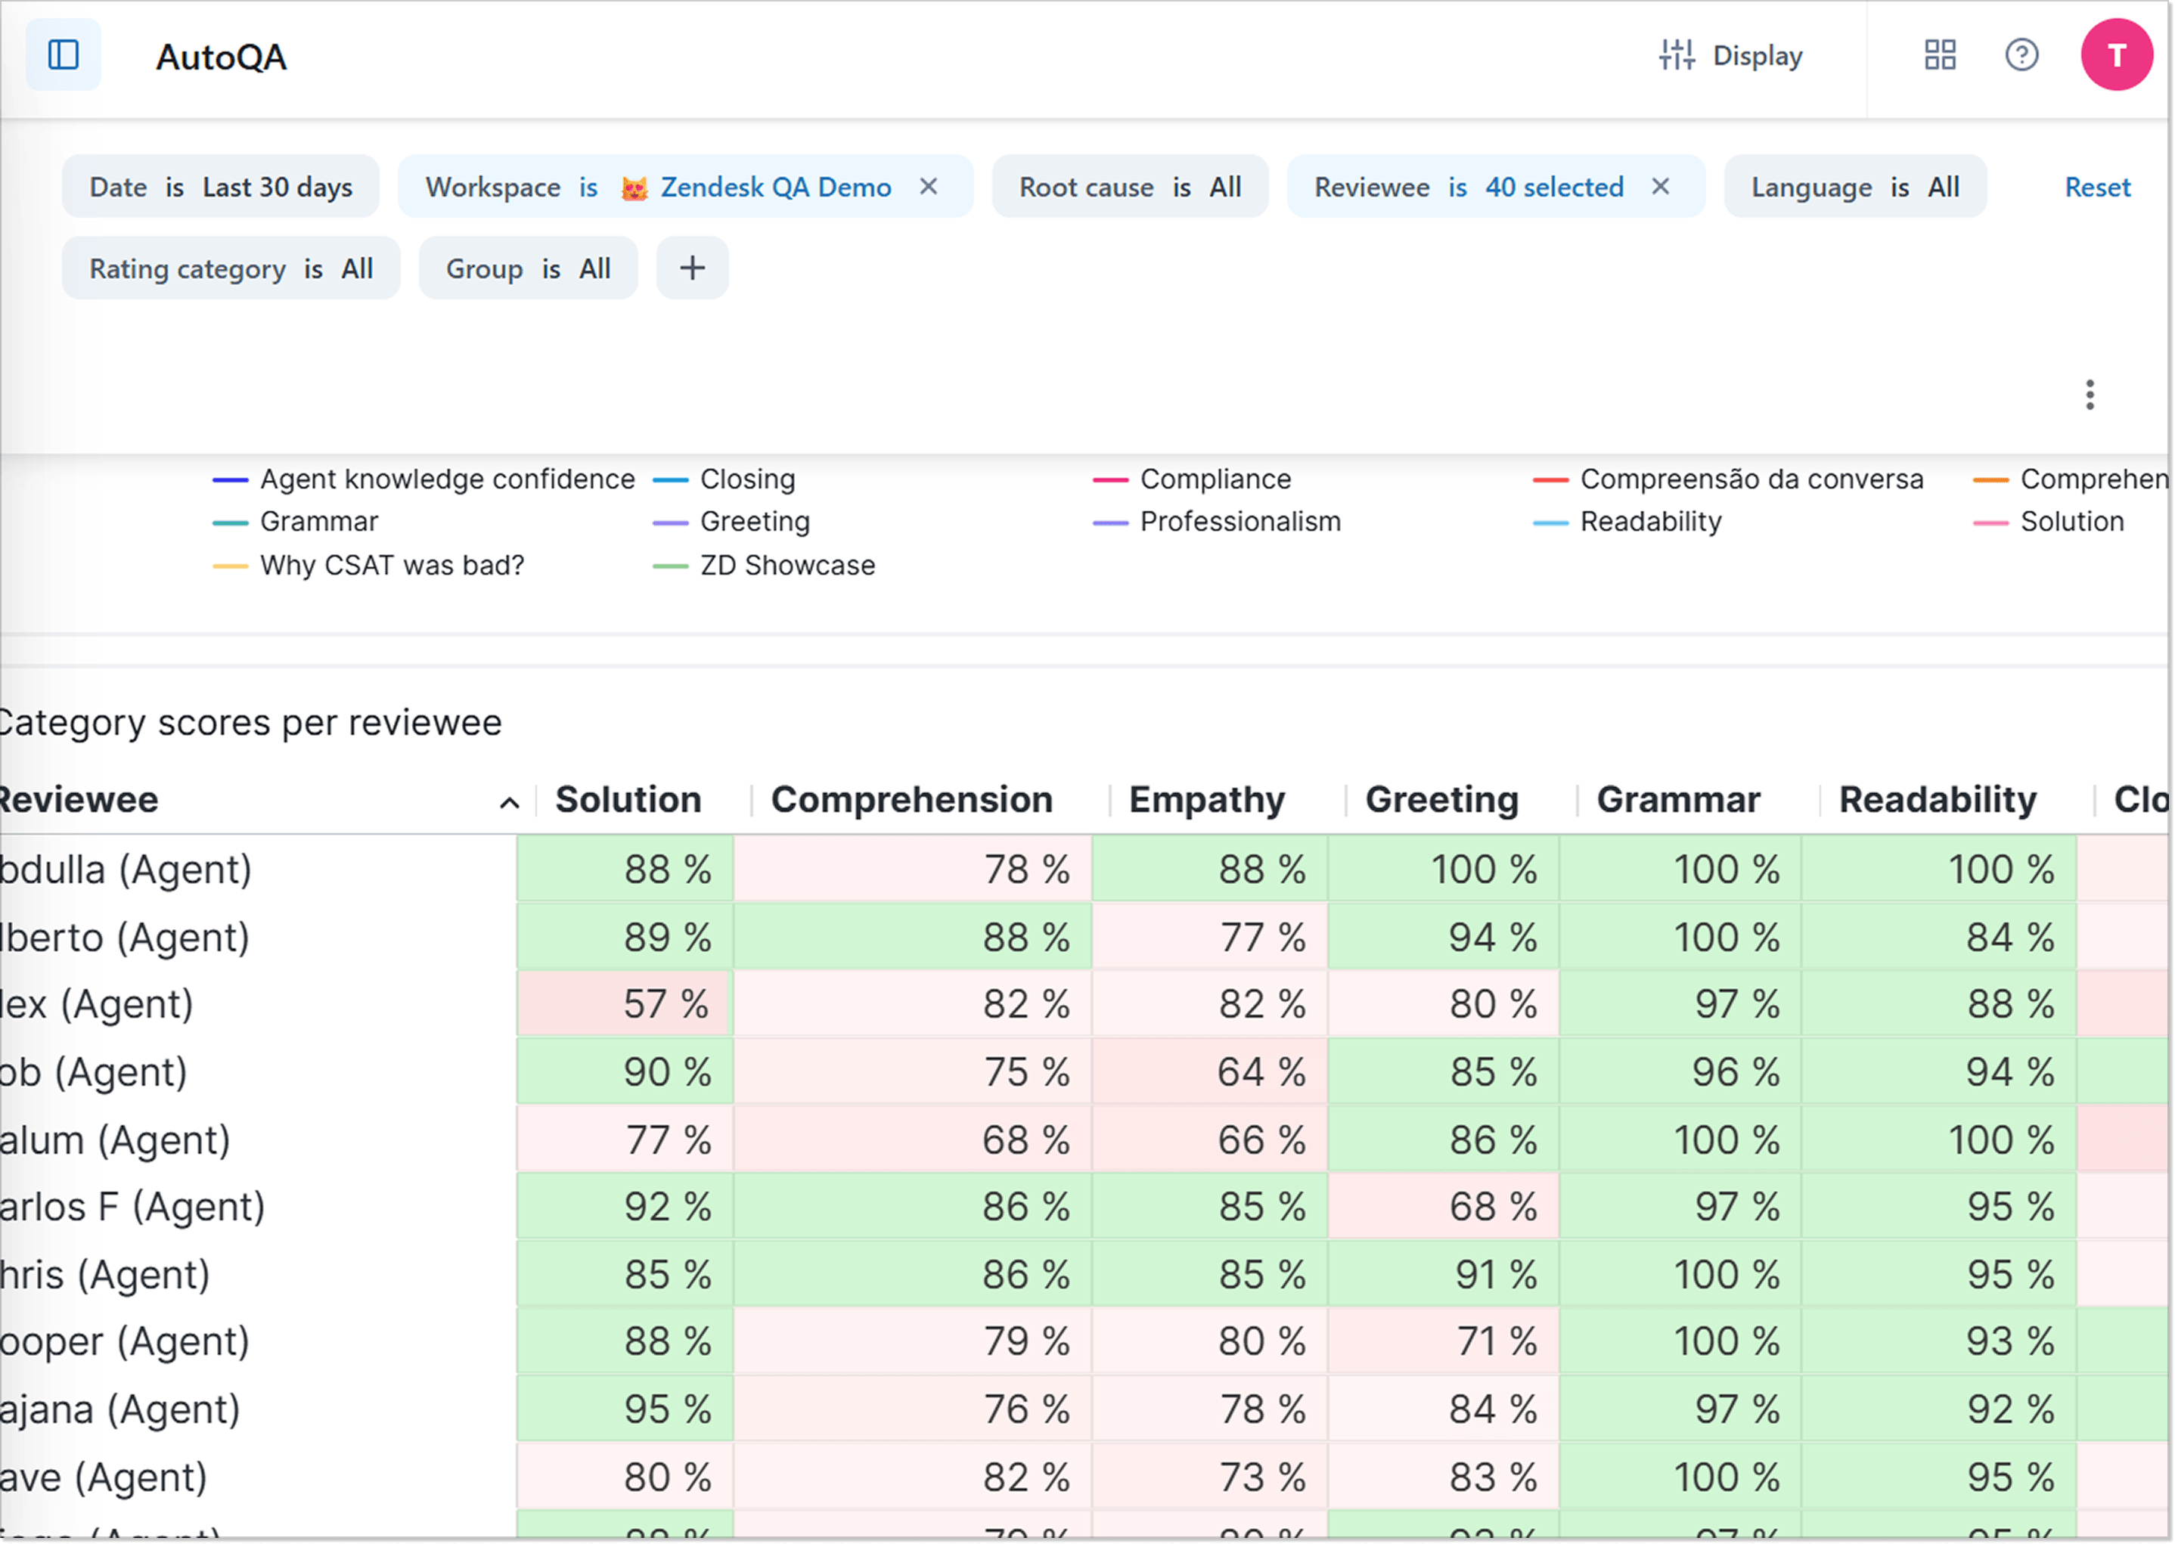Select the ave (Agent) reviewee row

pyautogui.click(x=257, y=1478)
